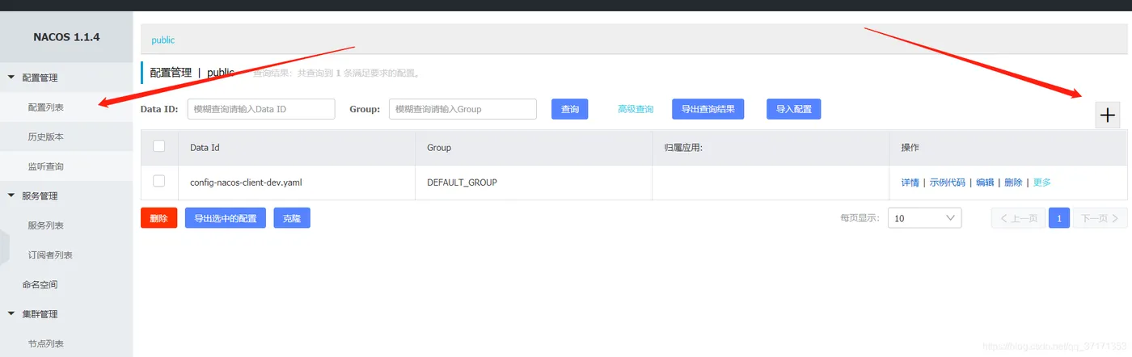Select page 1 in pagination
Screen dimensions: 1132x357
[1059, 218]
